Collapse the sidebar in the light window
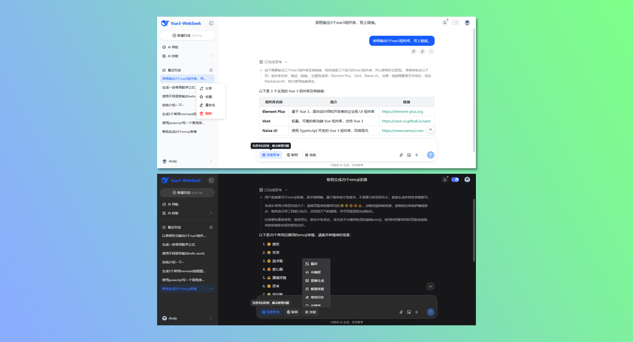 pos(211,23)
